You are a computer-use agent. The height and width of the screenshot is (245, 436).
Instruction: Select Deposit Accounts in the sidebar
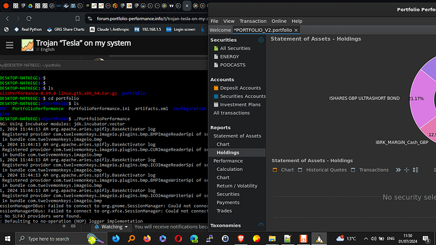pos(240,88)
